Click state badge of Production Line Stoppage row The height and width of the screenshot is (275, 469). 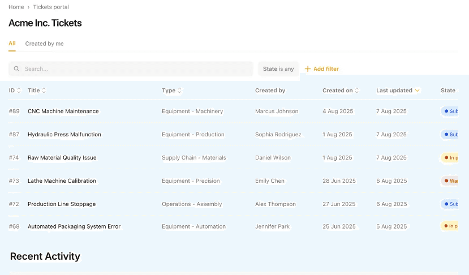coord(450,204)
